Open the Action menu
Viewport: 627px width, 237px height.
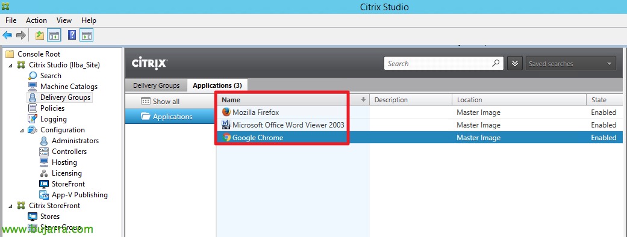[36, 20]
